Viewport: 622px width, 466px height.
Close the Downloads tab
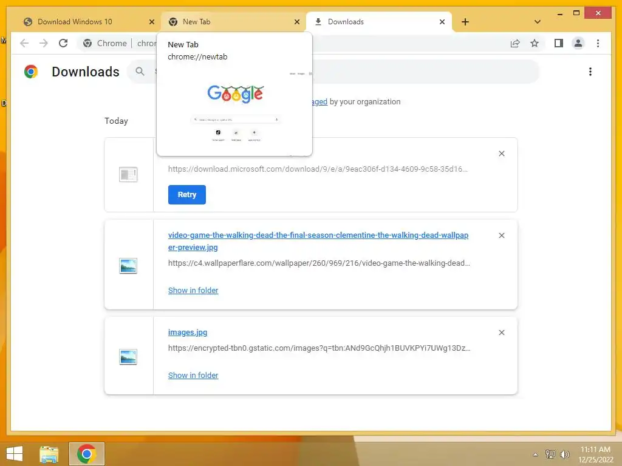(x=442, y=22)
